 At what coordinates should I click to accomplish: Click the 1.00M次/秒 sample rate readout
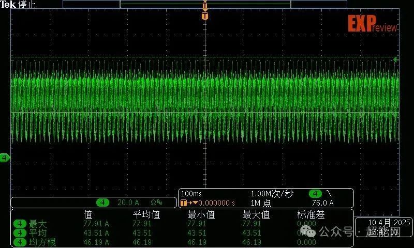pos(272,194)
